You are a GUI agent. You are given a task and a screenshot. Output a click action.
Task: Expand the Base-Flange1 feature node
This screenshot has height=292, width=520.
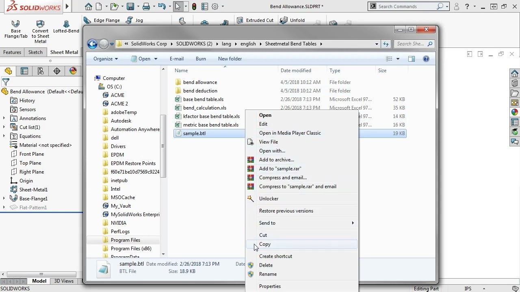tap(4, 199)
